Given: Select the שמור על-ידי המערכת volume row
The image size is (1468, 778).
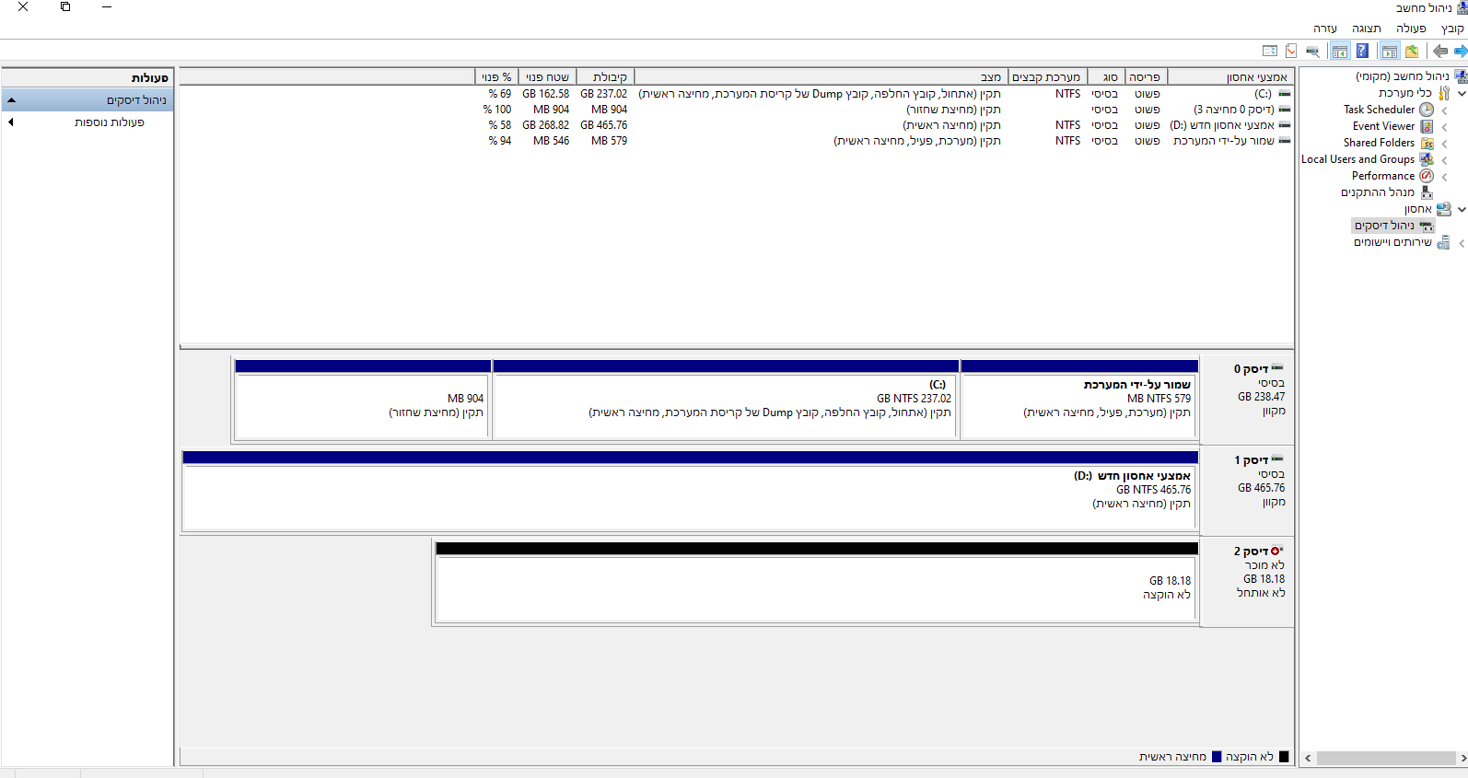Looking at the screenshot, I should [x=737, y=141].
